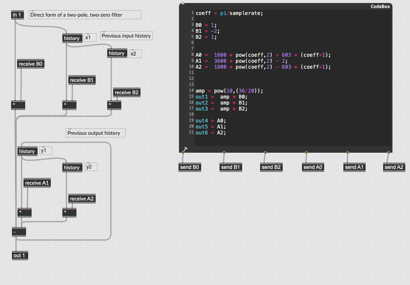Select the 'send A1' object
The height and width of the screenshot is (285, 410).
pos(354,167)
